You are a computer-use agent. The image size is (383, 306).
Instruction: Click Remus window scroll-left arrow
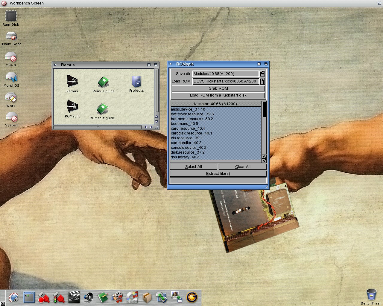(x=146, y=127)
